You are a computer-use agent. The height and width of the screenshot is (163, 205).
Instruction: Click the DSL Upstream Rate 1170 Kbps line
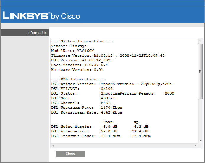pyautogui.click(x=87, y=108)
